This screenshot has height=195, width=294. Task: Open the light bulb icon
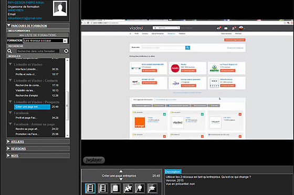pos(140,188)
